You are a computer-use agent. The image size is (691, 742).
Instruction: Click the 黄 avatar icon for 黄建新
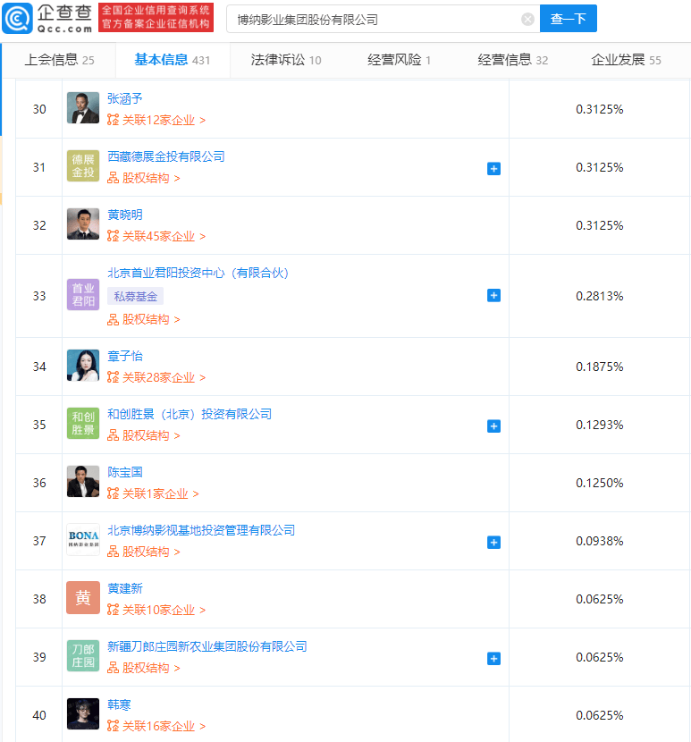coord(83,598)
